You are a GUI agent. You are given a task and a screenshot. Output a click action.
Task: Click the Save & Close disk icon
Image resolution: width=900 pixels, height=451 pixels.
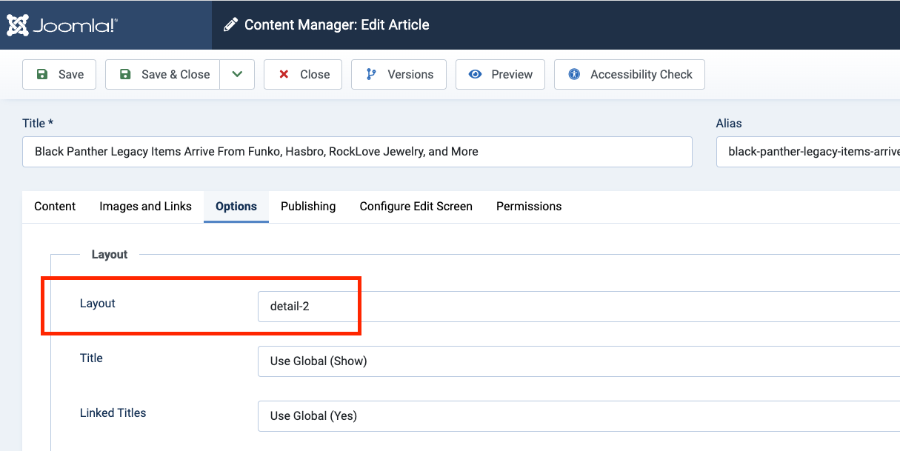click(x=125, y=74)
